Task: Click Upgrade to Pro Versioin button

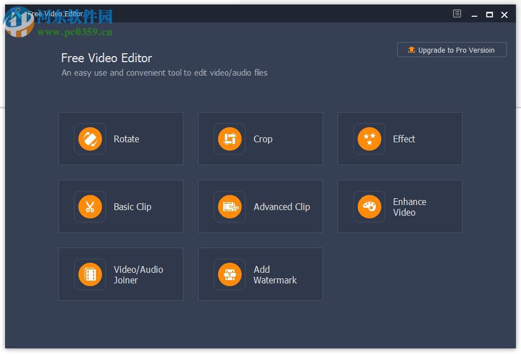Action: coord(451,49)
